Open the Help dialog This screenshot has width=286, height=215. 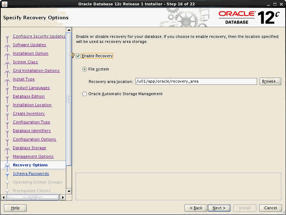pyautogui.click(x=15, y=208)
